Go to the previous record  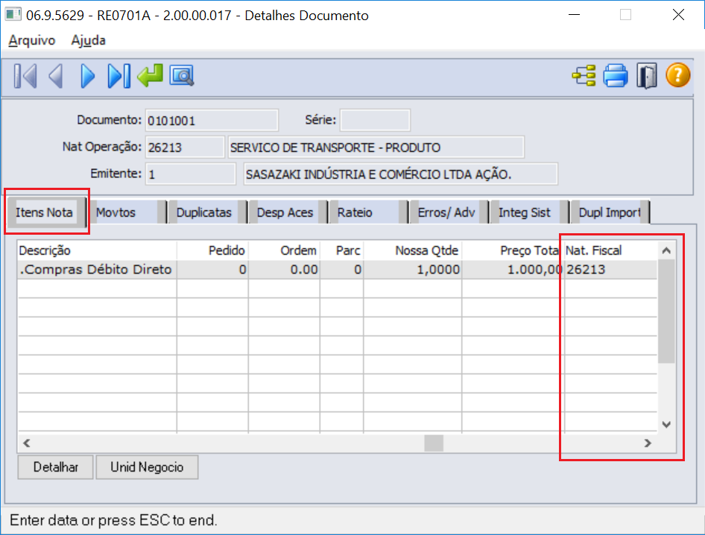(56, 75)
